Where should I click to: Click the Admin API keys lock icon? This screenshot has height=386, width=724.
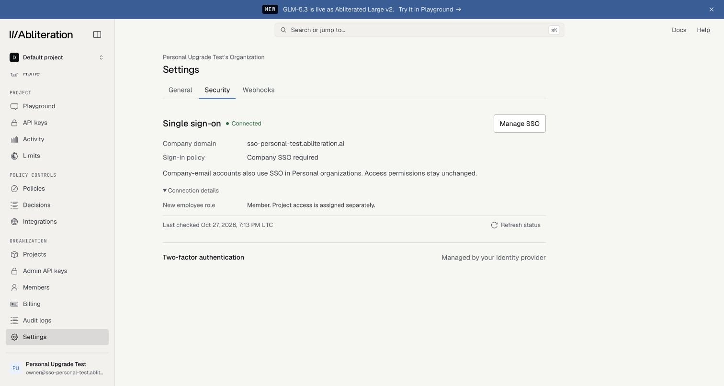[14, 271]
